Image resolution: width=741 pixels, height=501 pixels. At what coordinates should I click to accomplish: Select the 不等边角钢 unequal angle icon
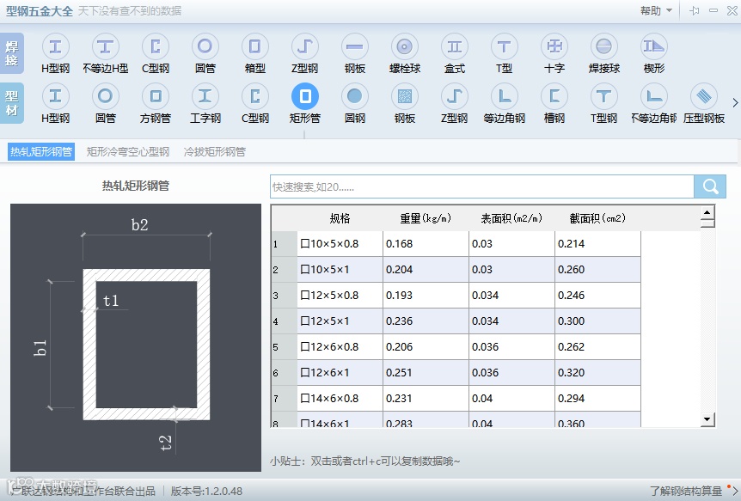[x=654, y=103]
